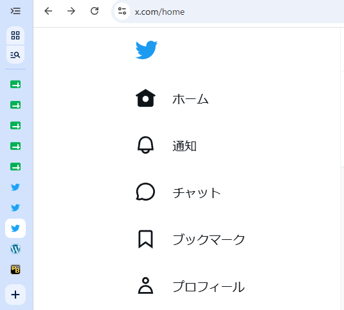Viewport: 344px width, 310px height.
Task: Open プロフィール page
Action: tap(208, 287)
